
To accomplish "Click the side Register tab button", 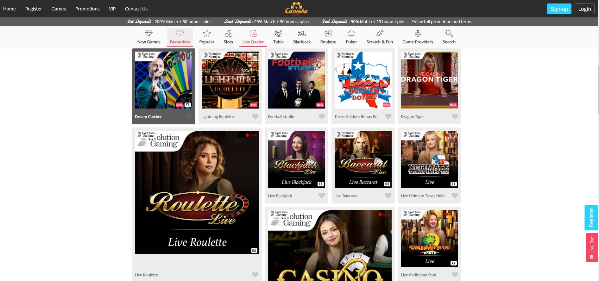I will coord(591,217).
